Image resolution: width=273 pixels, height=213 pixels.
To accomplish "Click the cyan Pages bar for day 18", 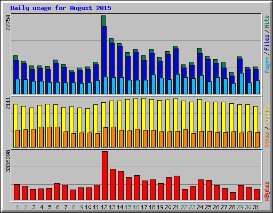I will [x=154, y=84].
